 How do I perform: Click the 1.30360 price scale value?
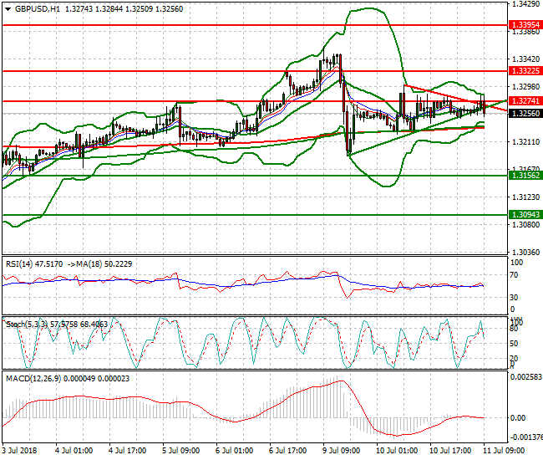click(525, 252)
